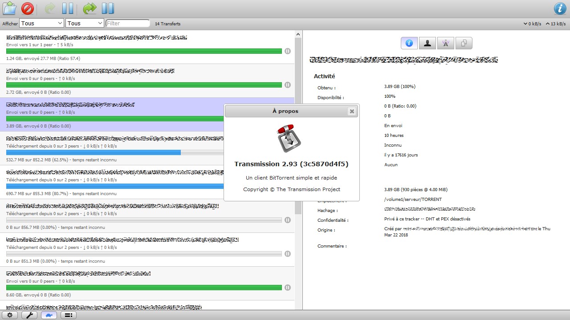Resume all torrents (green double arrow)
The width and height of the screenshot is (570, 320).
(90, 8)
